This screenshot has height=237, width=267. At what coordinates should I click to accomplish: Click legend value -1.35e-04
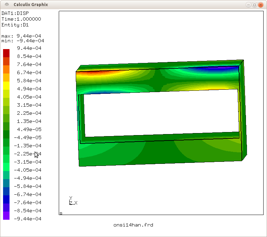[28, 146]
